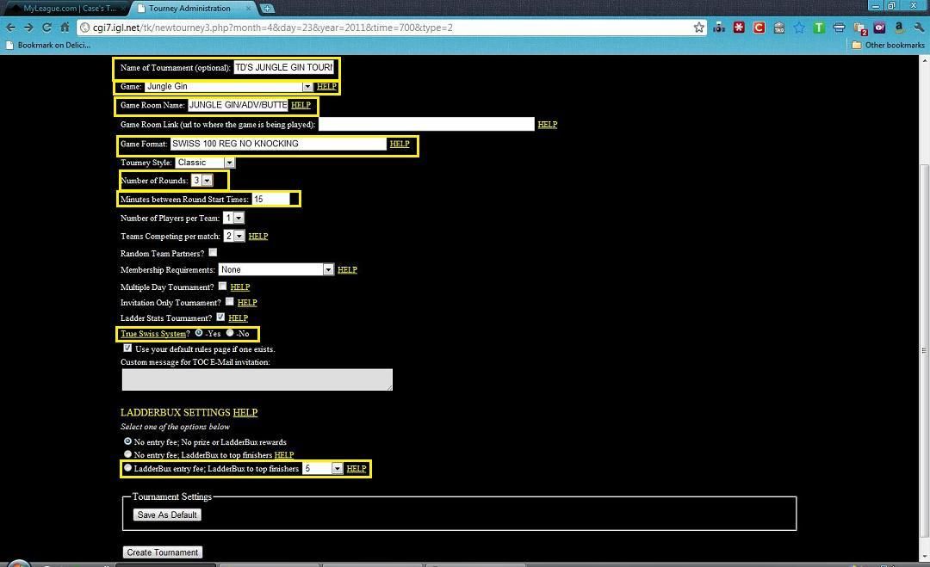Close the Tourney Administration tab
The height and width of the screenshot is (567, 930).
248,9
